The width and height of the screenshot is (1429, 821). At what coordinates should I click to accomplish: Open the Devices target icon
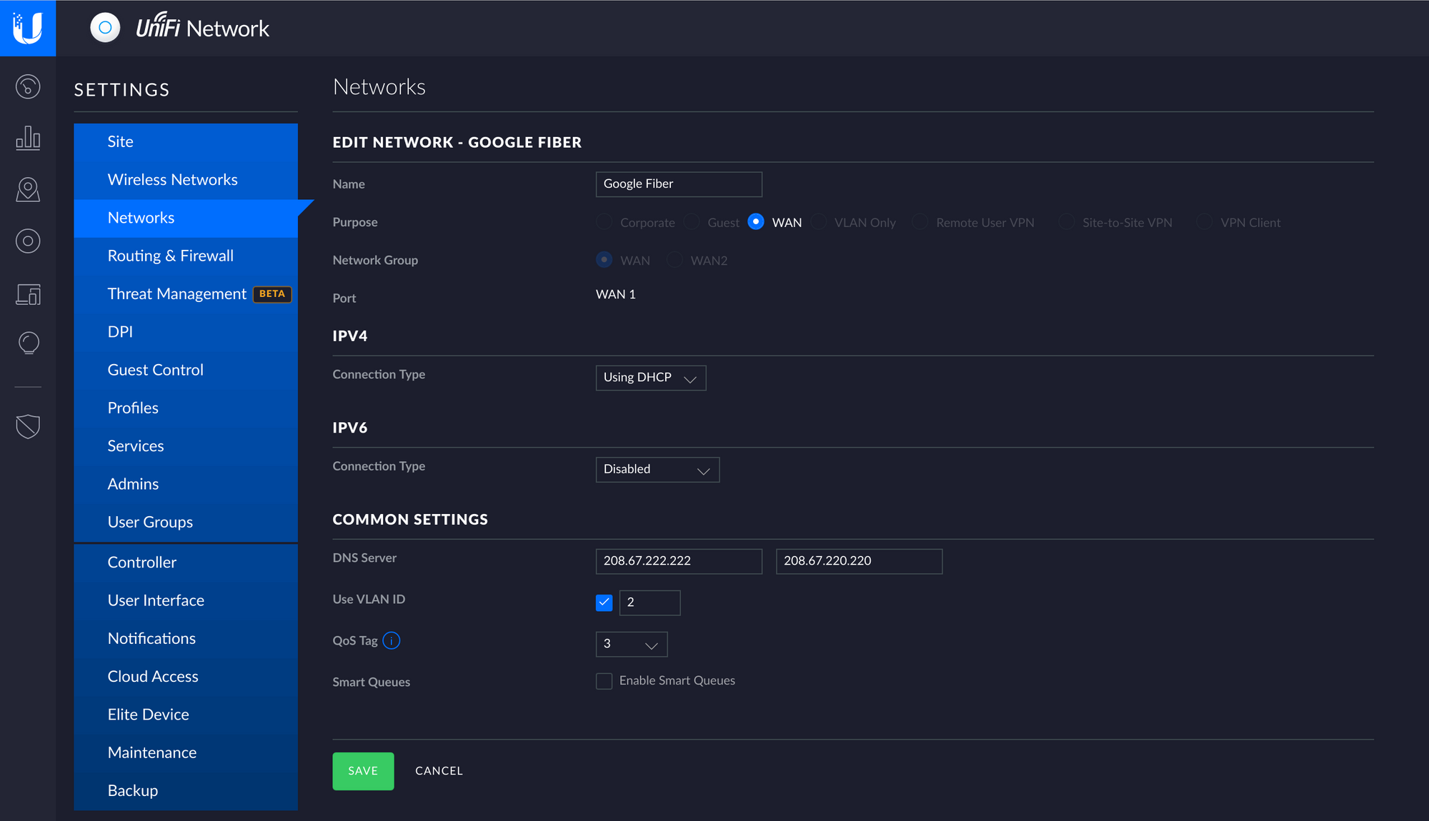tap(28, 241)
